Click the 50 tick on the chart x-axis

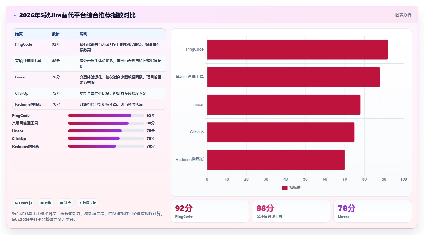[305, 179]
